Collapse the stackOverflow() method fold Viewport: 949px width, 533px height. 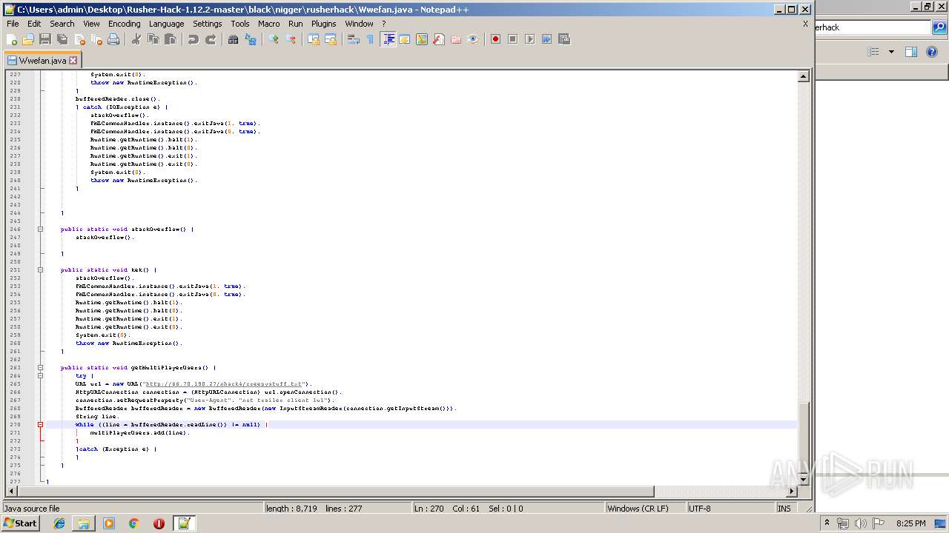pyautogui.click(x=40, y=229)
